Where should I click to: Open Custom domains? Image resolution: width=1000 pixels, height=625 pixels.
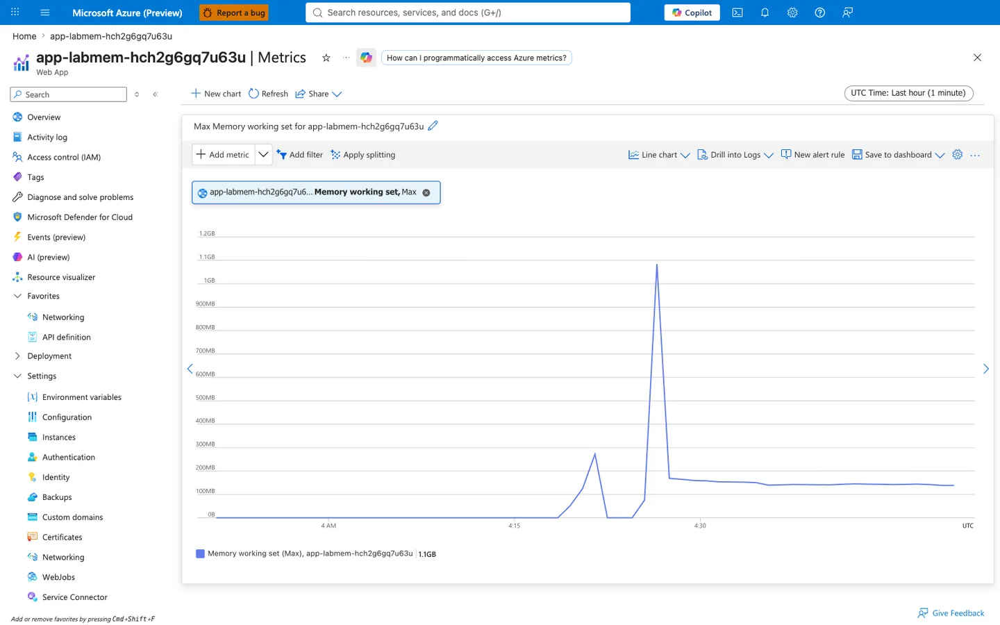coord(72,517)
